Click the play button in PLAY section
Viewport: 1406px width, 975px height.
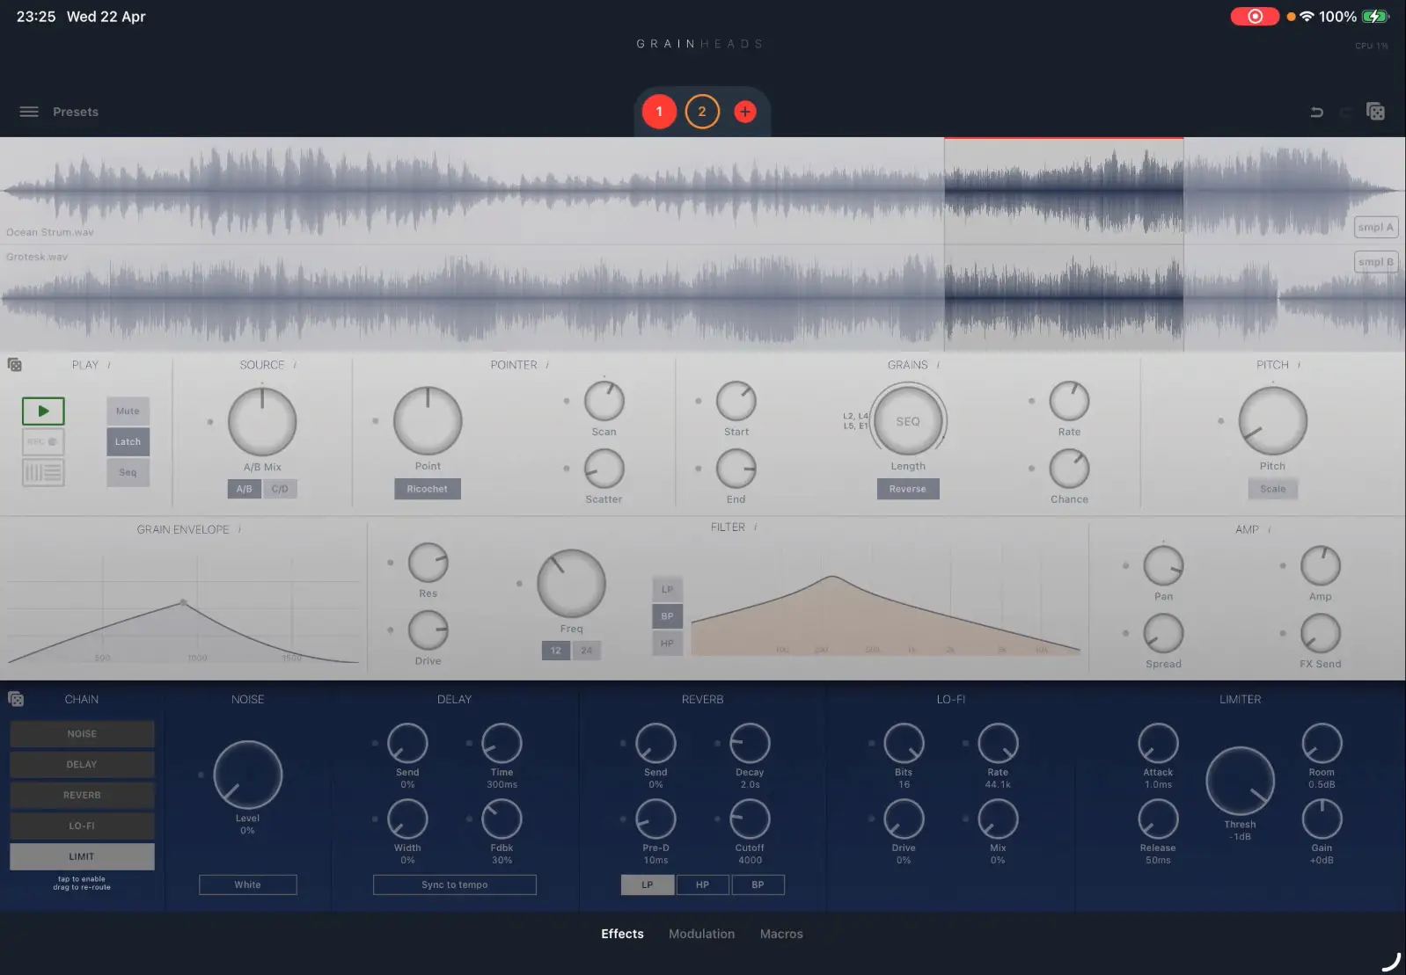click(x=43, y=411)
